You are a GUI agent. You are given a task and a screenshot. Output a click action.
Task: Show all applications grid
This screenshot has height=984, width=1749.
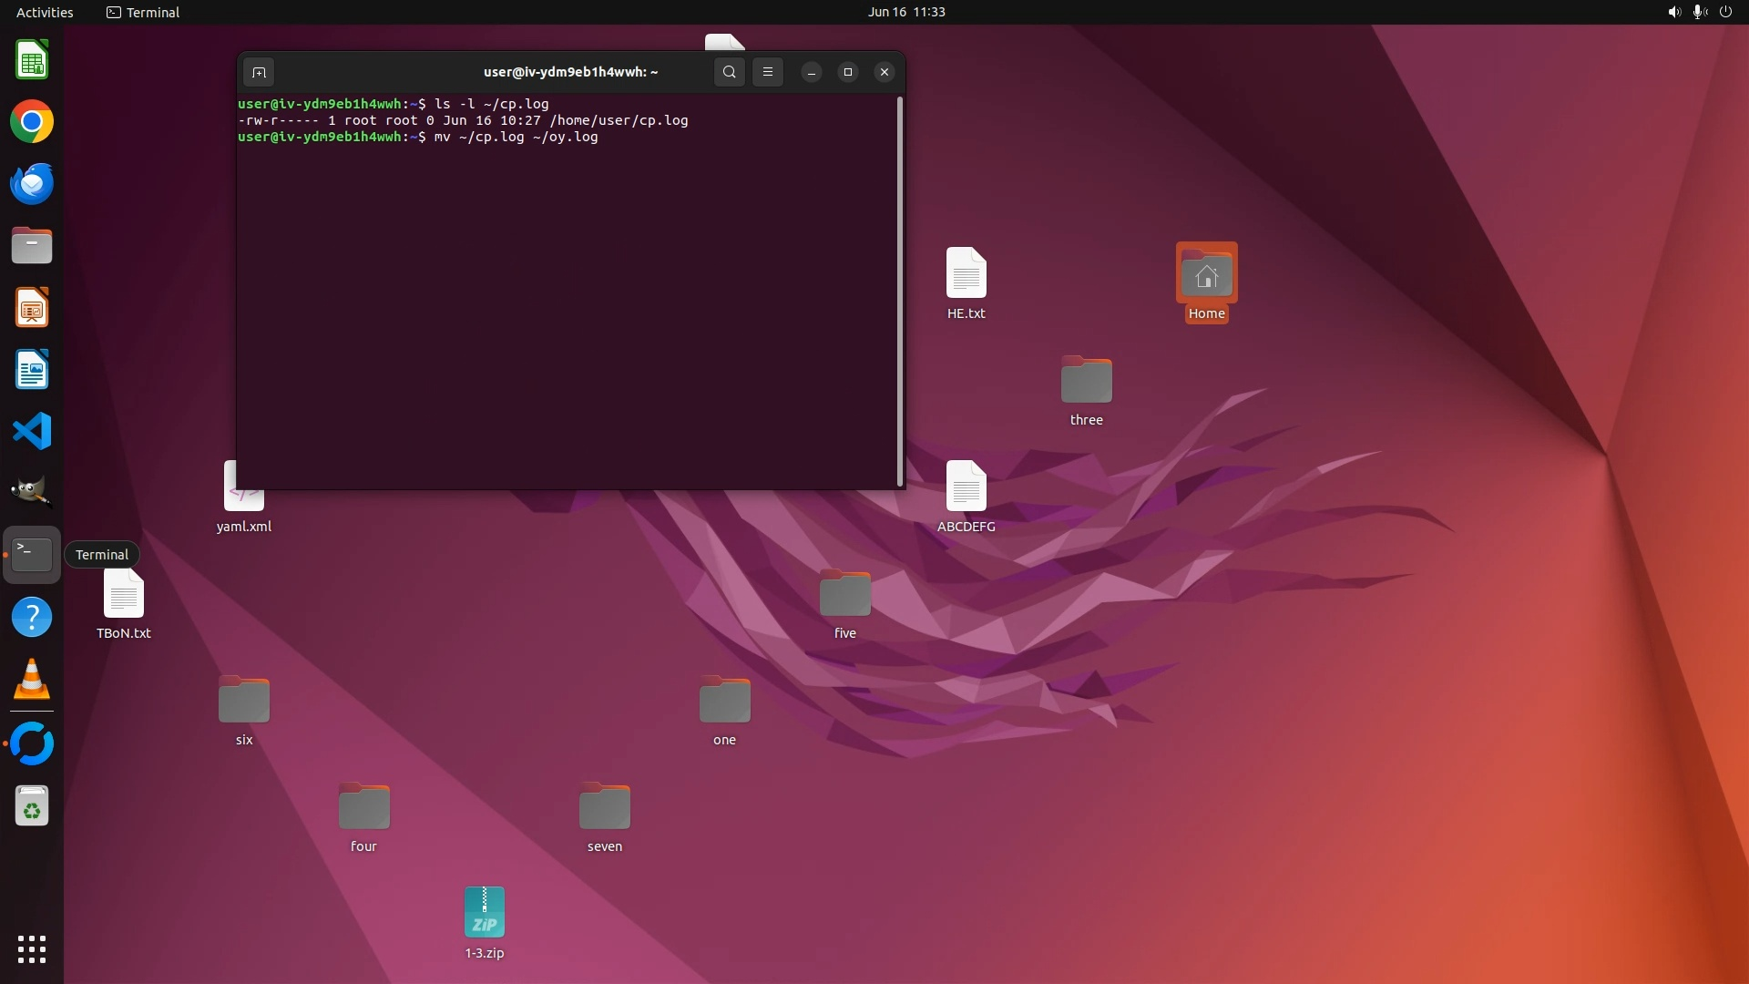point(32,949)
